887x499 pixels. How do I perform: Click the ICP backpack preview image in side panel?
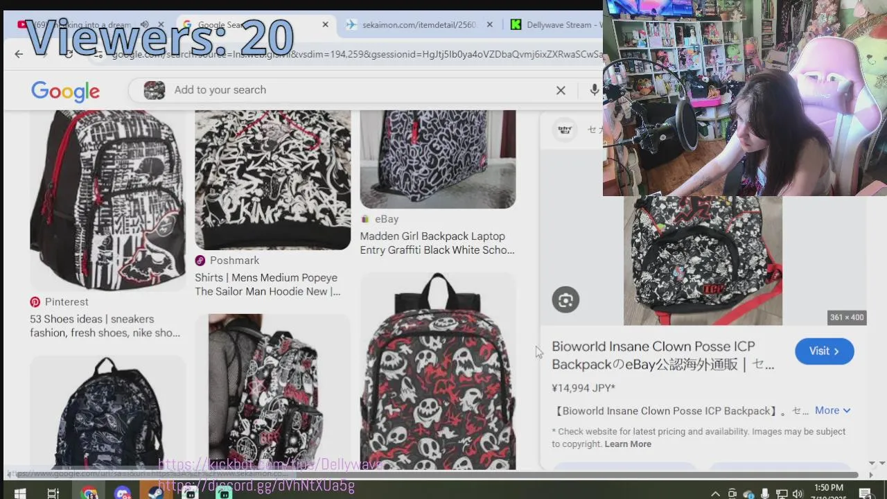tap(703, 261)
